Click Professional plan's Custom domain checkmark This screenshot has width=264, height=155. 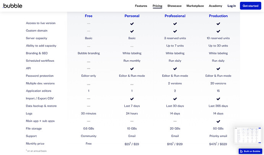175,31
